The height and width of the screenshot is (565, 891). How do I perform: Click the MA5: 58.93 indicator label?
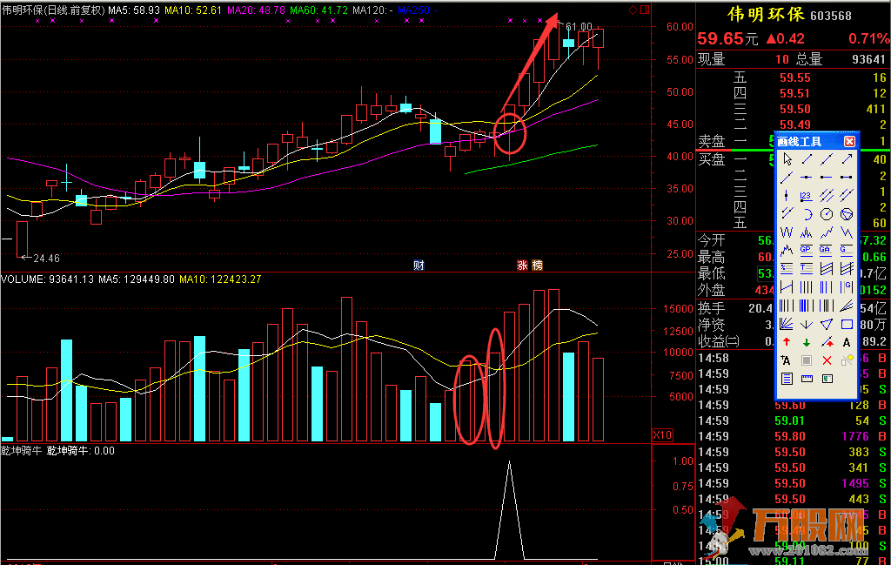pyautogui.click(x=134, y=10)
